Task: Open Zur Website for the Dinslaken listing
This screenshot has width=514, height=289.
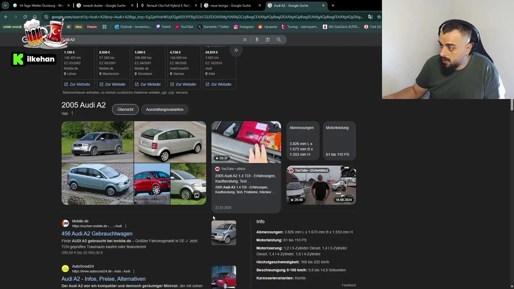Action: (x=147, y=84)
